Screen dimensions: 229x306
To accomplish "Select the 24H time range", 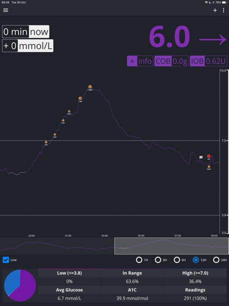I will pyautogui.click(x=216, y=260).
